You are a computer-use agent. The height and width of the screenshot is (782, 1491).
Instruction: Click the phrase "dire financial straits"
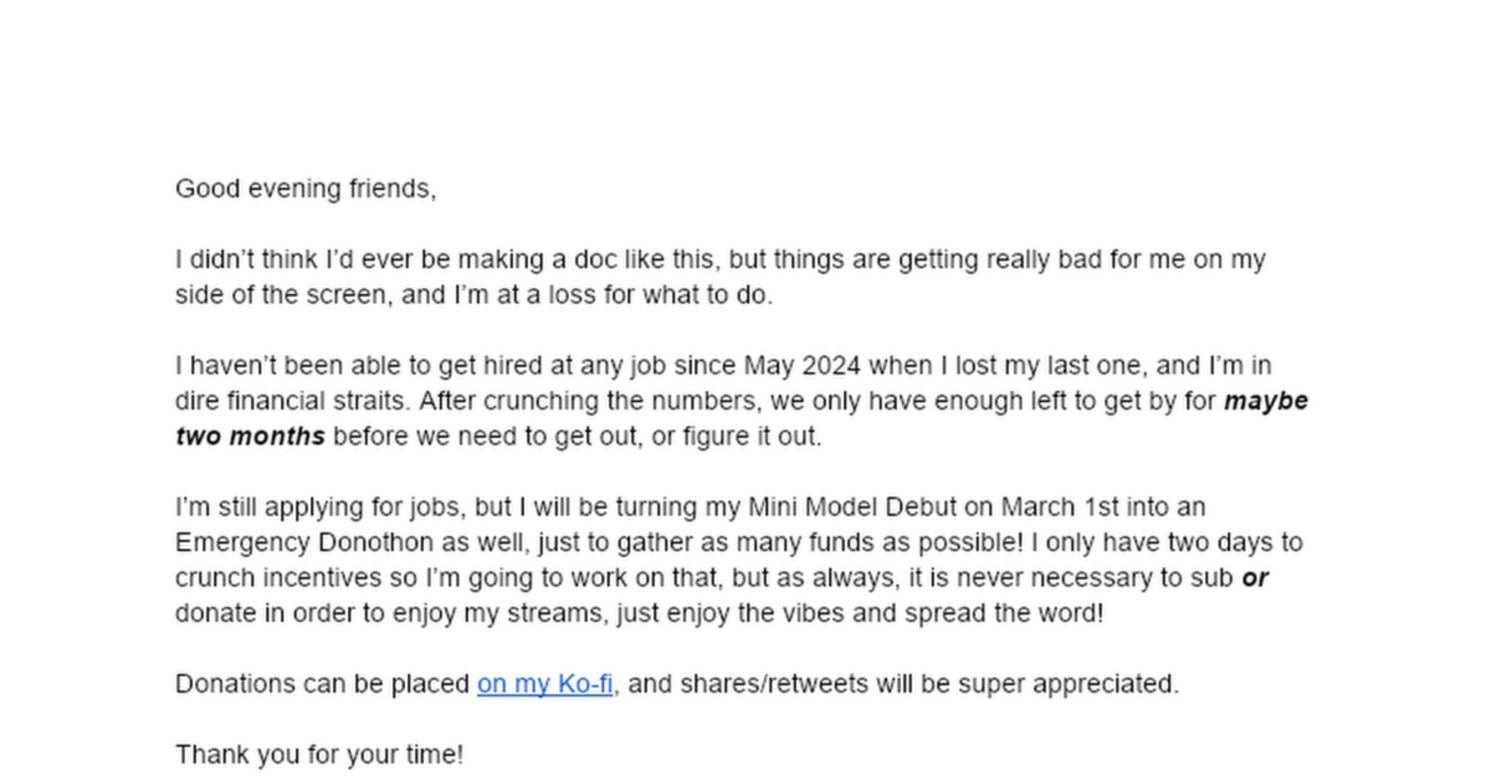[x=291, y=401]
